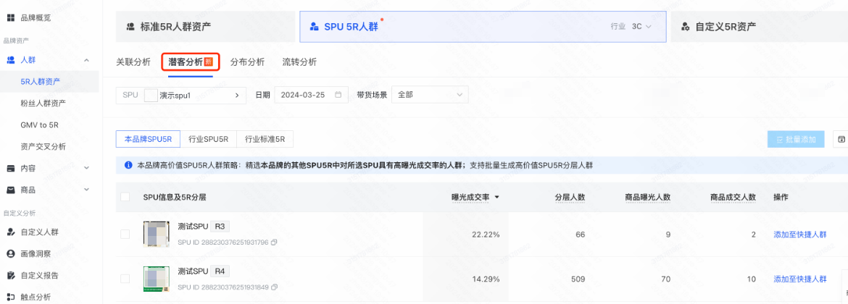Click the 509 分层人数 value
The height and width of the screenshot is (304, 848).
(x=578, y=279)
